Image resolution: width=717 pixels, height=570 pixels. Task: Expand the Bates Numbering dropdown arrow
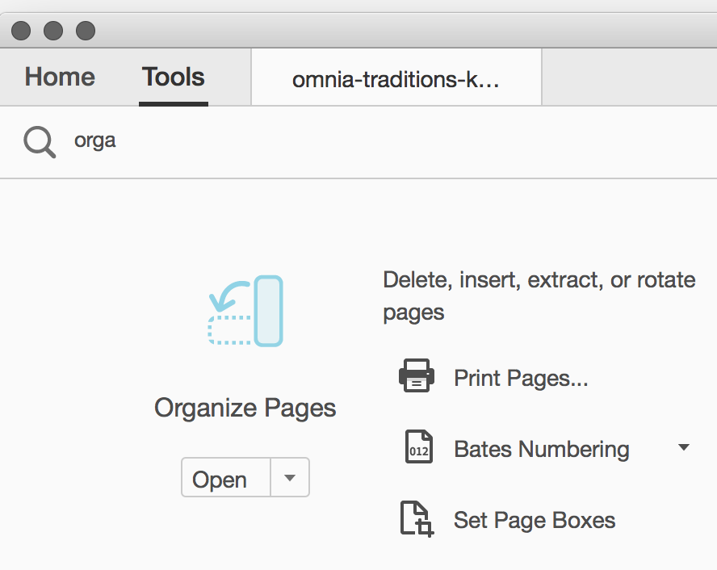click(683, 447)
